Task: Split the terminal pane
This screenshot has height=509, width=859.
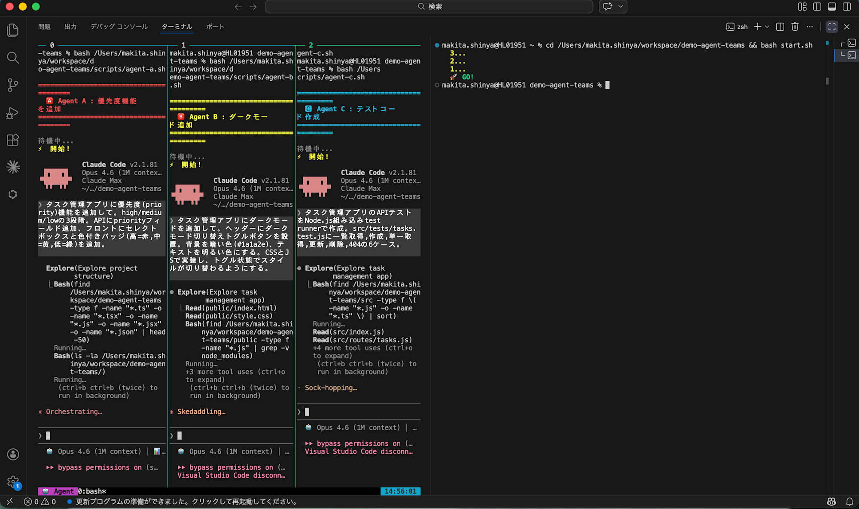Action: click(780, 27)
